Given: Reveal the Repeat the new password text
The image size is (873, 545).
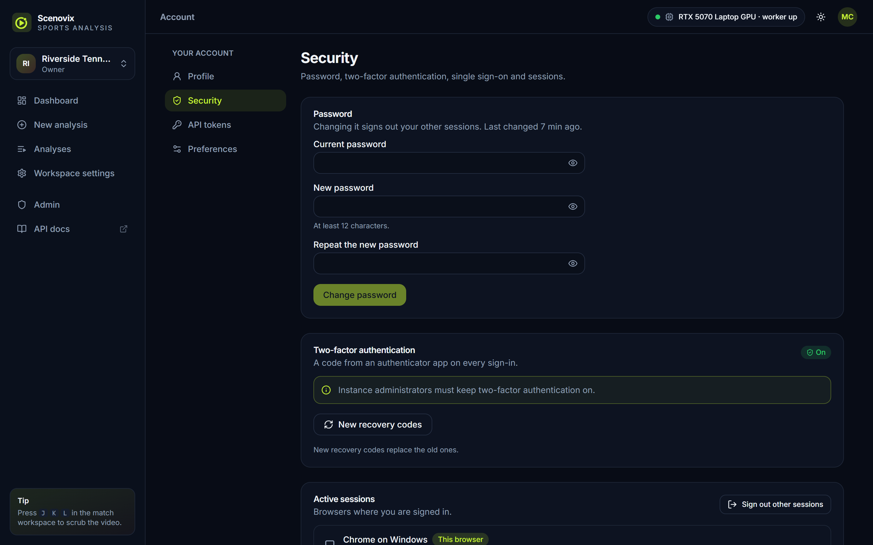Looking at the screenshot, I should [x=573, y=263].
